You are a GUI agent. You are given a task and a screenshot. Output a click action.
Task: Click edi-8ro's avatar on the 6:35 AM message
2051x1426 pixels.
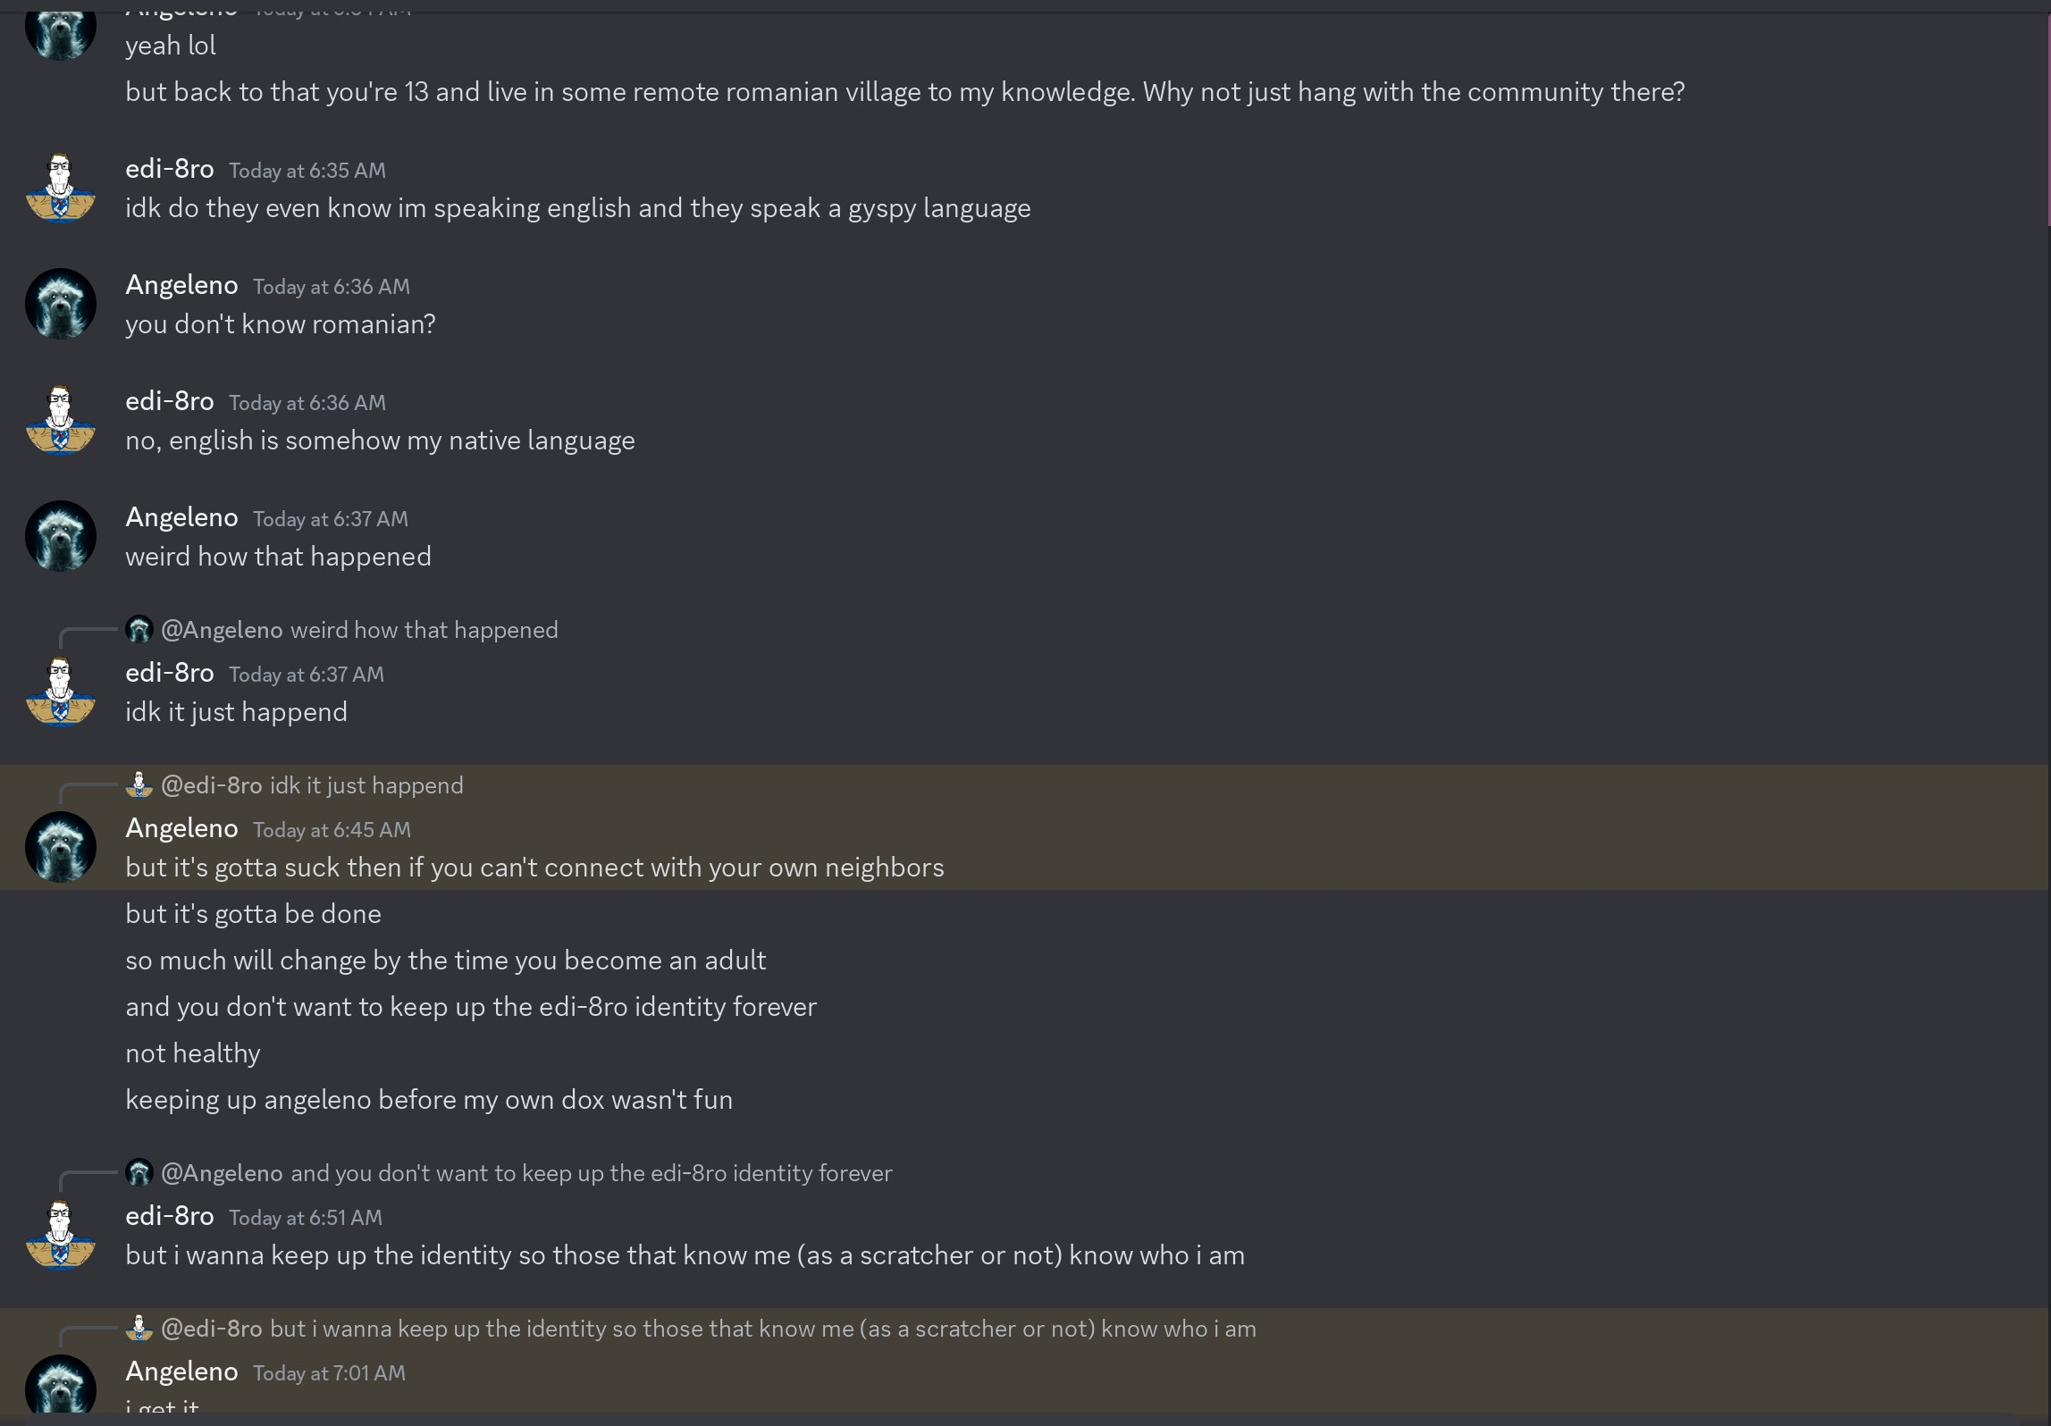(x=60, y=188)
